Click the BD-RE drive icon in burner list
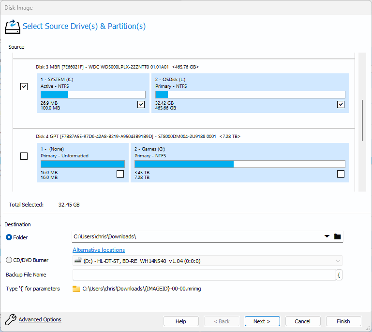 point(77,261)
